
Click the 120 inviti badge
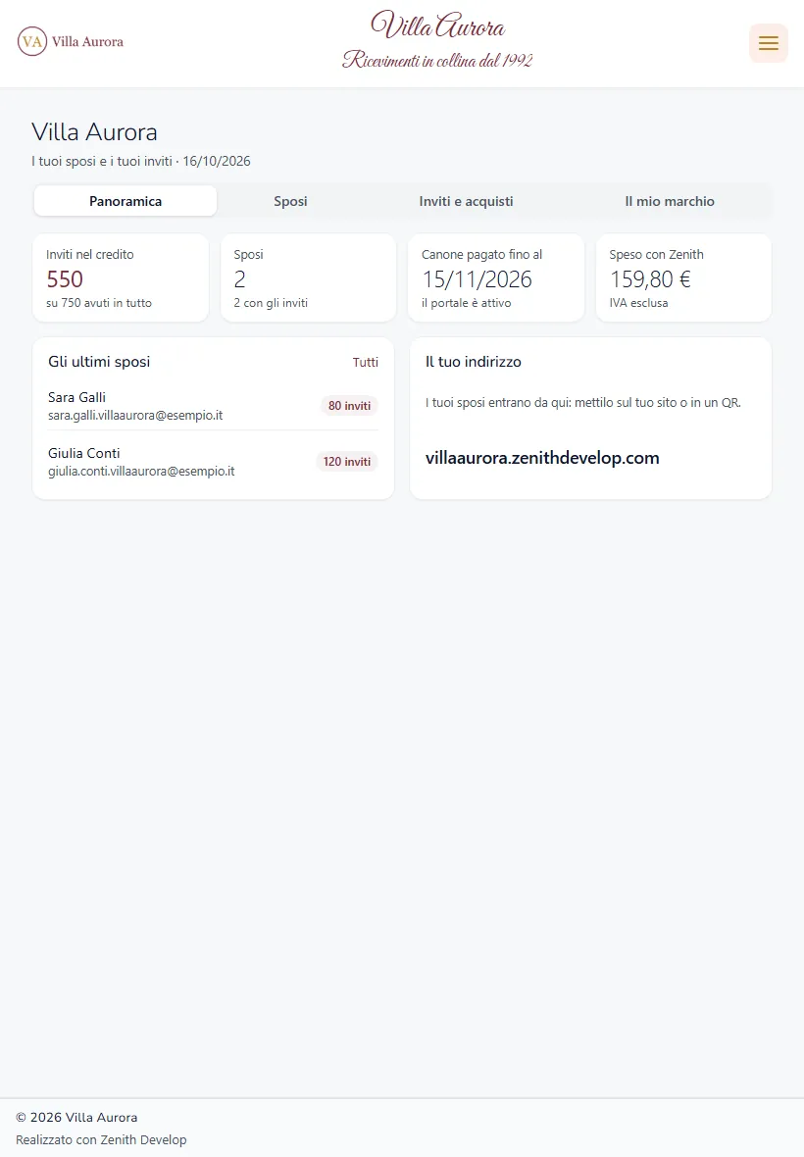(x=347, y=462)
